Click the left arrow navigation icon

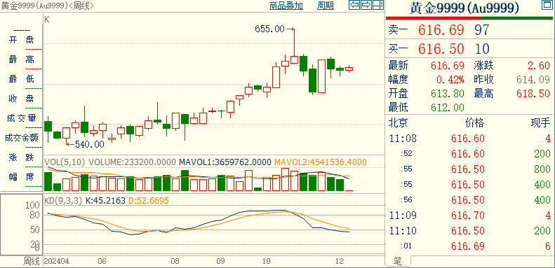354,5
